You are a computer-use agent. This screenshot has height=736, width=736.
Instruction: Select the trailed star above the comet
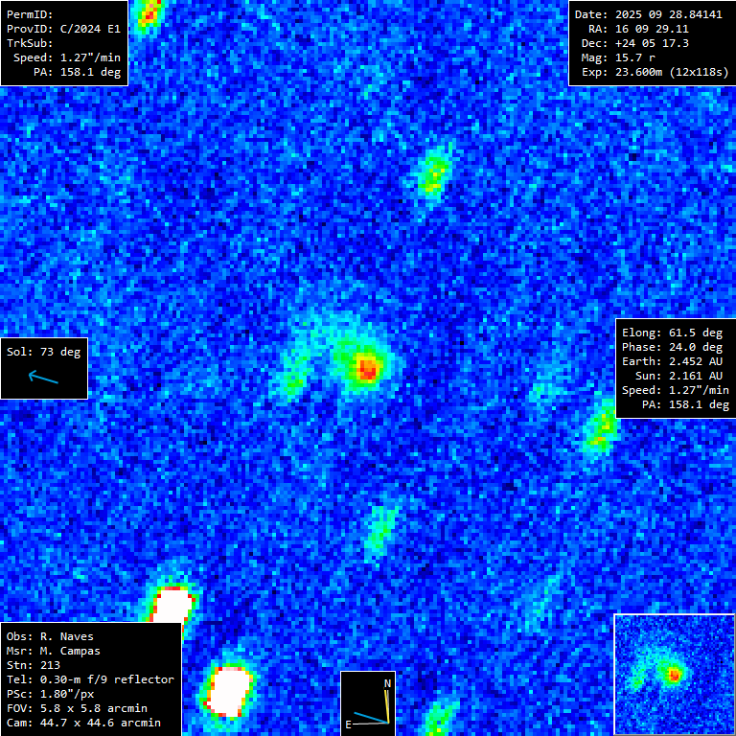point(434,172)
